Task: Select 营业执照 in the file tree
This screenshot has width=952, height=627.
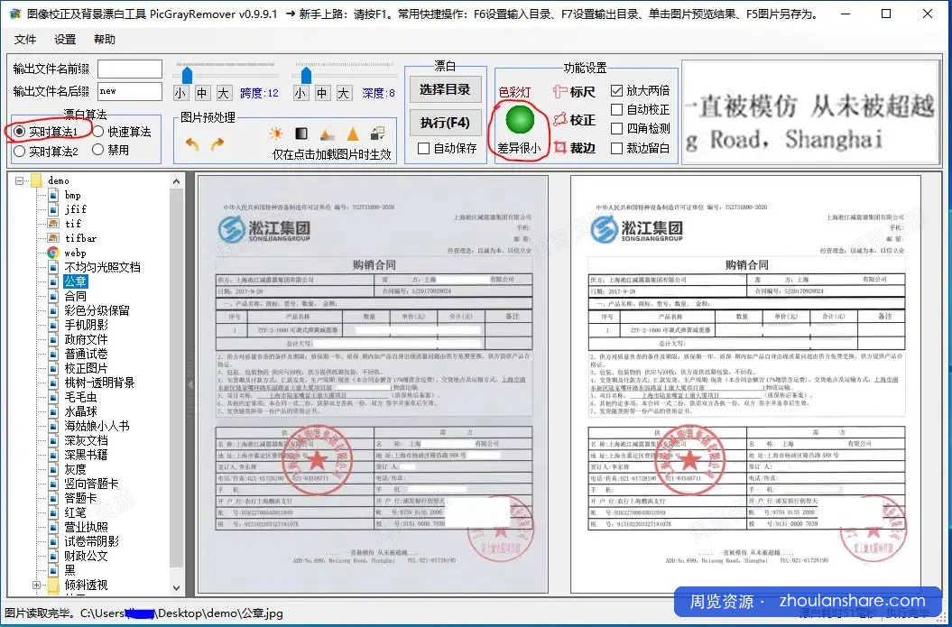Action: click(87, 528)
